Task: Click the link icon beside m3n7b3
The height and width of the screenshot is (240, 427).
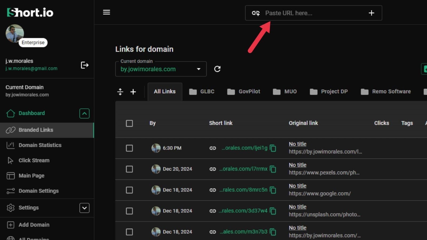Action: pyautogui.click(x=213, y=232)
